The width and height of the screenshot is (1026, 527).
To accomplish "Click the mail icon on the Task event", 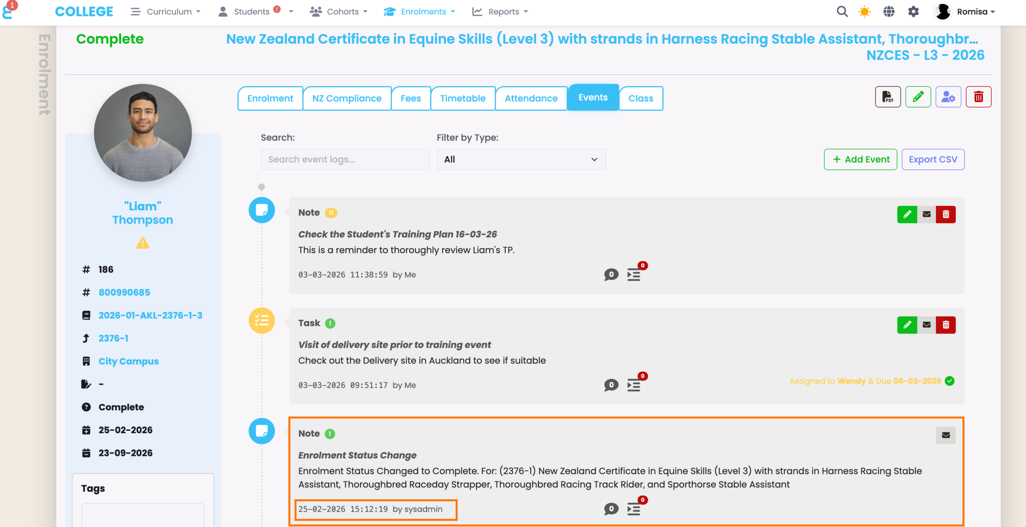I will (926, 325).
